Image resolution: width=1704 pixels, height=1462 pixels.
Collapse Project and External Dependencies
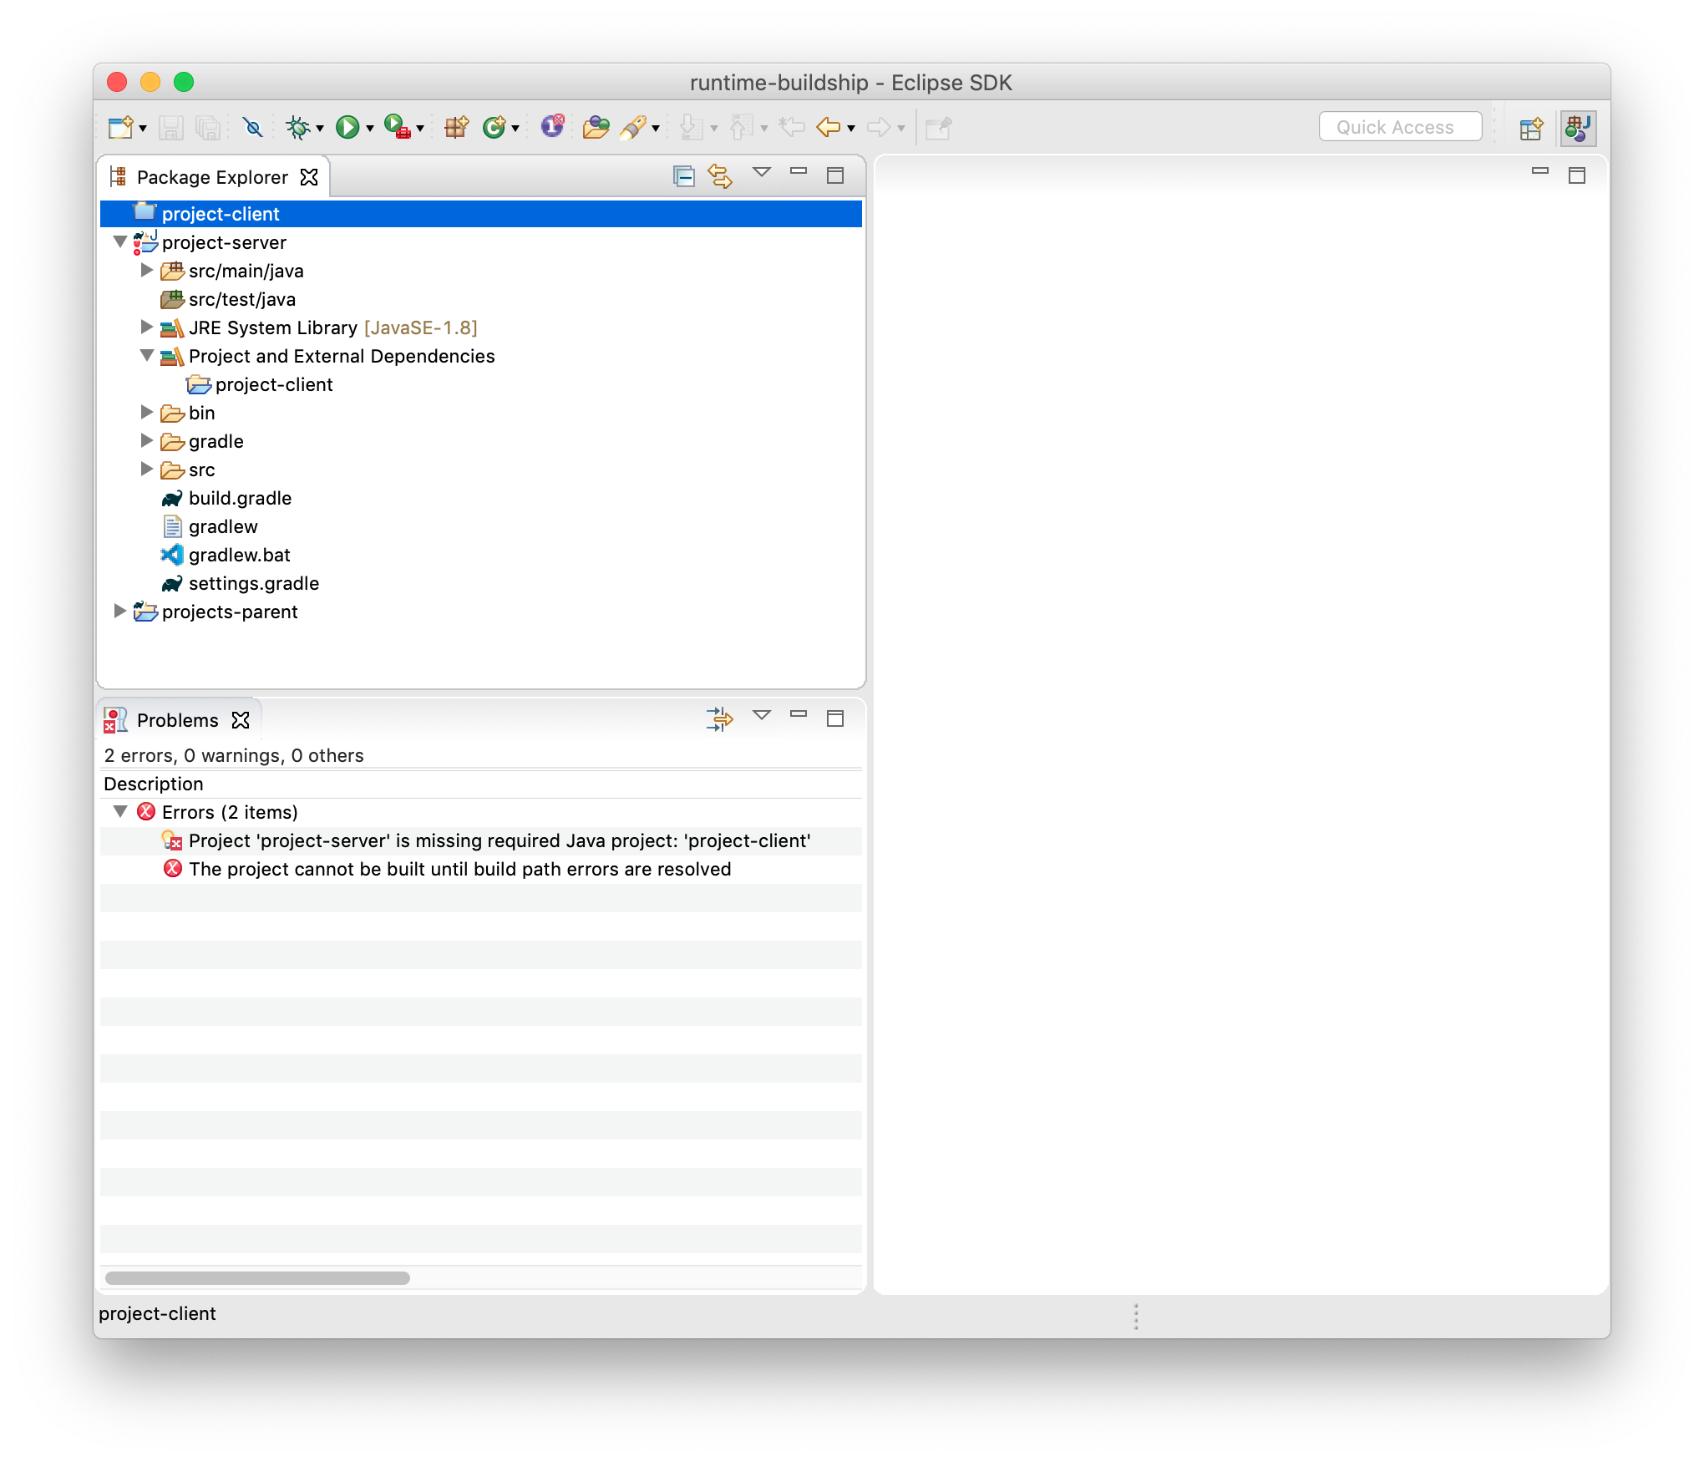click(146, 356)
